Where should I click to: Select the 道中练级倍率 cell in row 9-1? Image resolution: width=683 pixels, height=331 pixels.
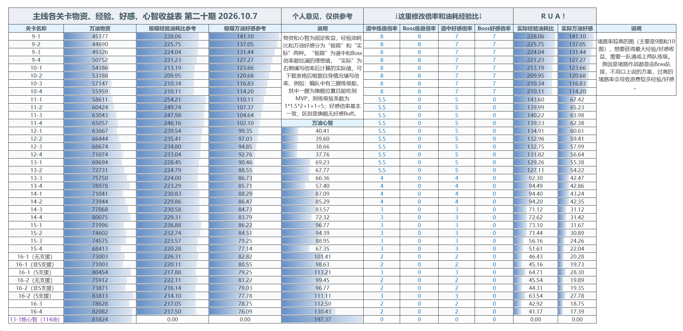382,36
